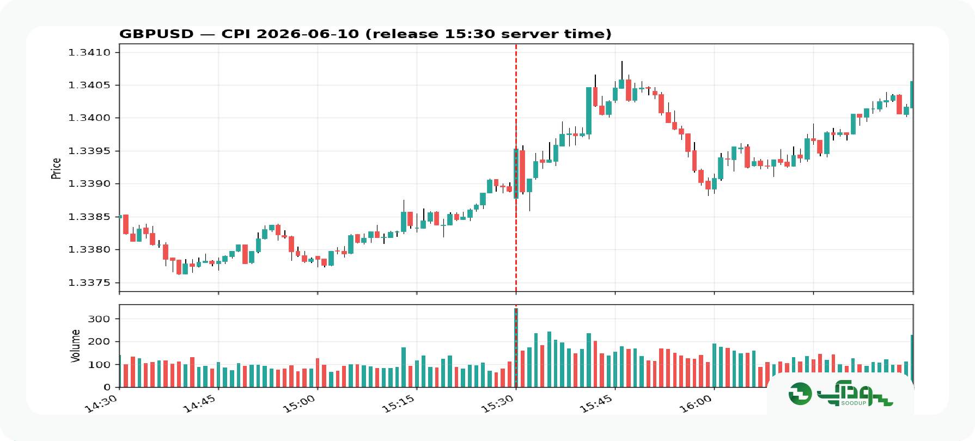Image resolution: width=975 pixels, height=441 pixels.
Task: Click the 100 volume axis label
Action: pos(100,364)
